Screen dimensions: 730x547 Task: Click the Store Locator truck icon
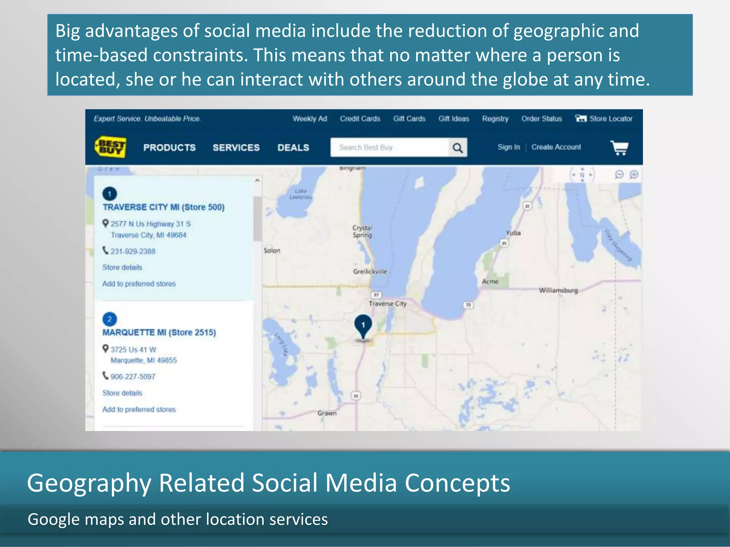click(x=581, y=118)
